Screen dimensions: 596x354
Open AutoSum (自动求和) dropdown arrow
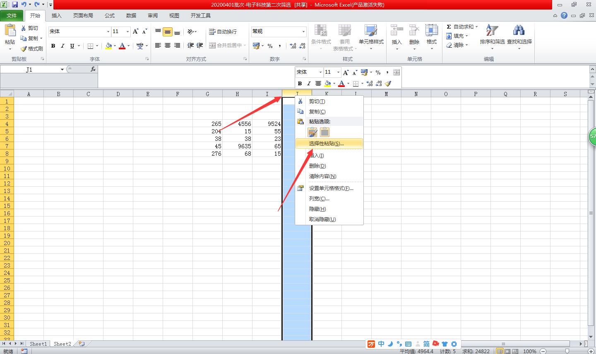point(476,27)
